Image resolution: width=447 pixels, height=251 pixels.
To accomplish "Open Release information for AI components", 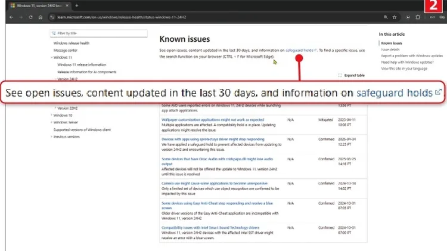I will coord(86,72).
